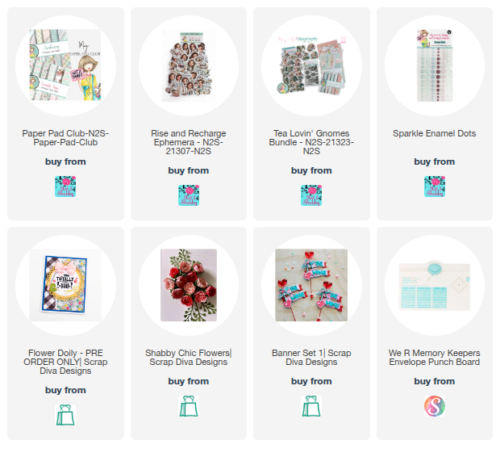The height and width of the screenshot is (457, 500).
Task: Open Shabby Chic Flowers Scrap Diva Designs link
Action: (x=189, y=358)
